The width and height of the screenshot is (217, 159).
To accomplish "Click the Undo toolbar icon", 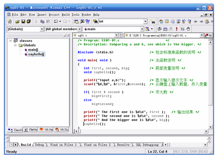I will [x=56, y=22].
